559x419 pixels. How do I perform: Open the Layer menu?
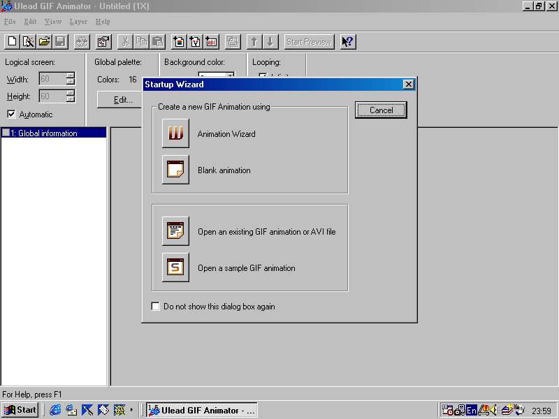pyautogui.click(x=78, y=22)
